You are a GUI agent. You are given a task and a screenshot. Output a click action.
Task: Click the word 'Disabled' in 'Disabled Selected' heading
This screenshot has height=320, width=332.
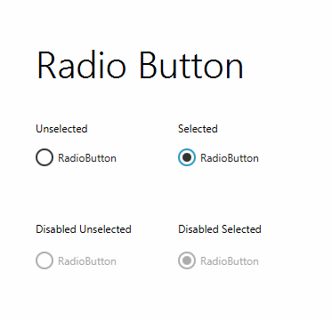[x=198, y=229]
